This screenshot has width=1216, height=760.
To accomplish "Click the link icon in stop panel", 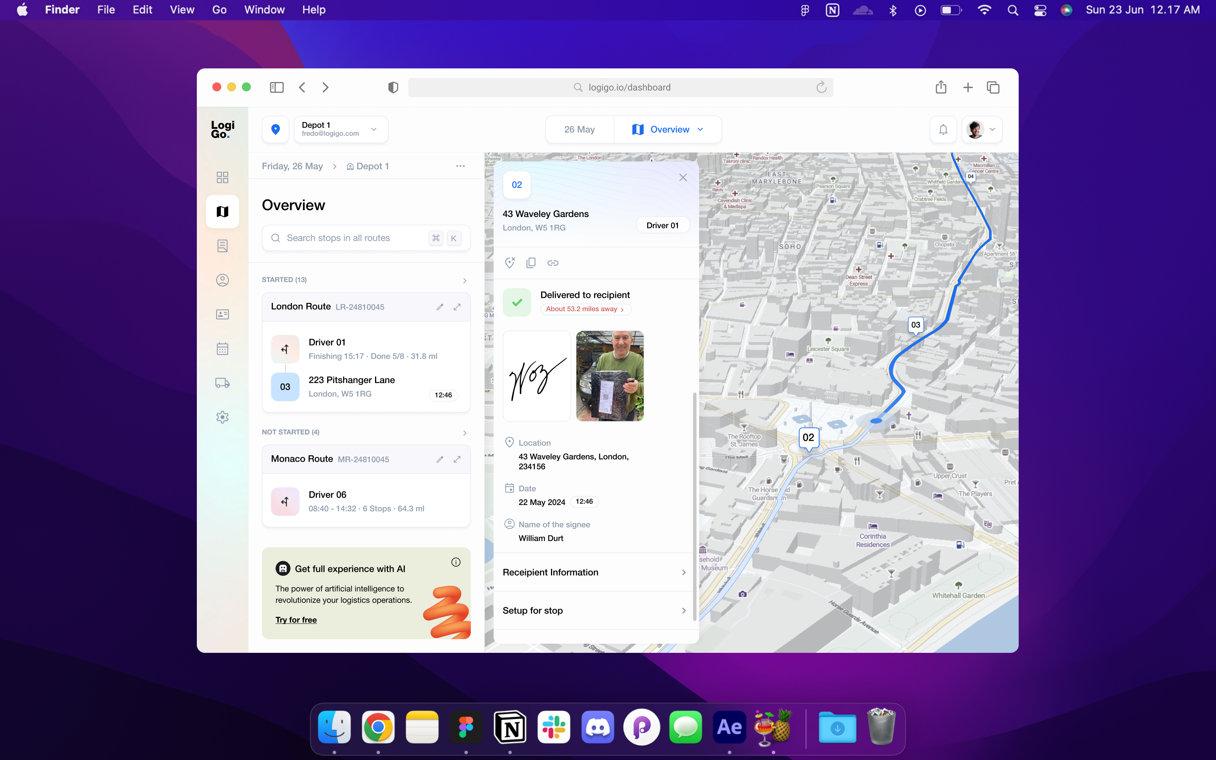I will click(553, 263).
